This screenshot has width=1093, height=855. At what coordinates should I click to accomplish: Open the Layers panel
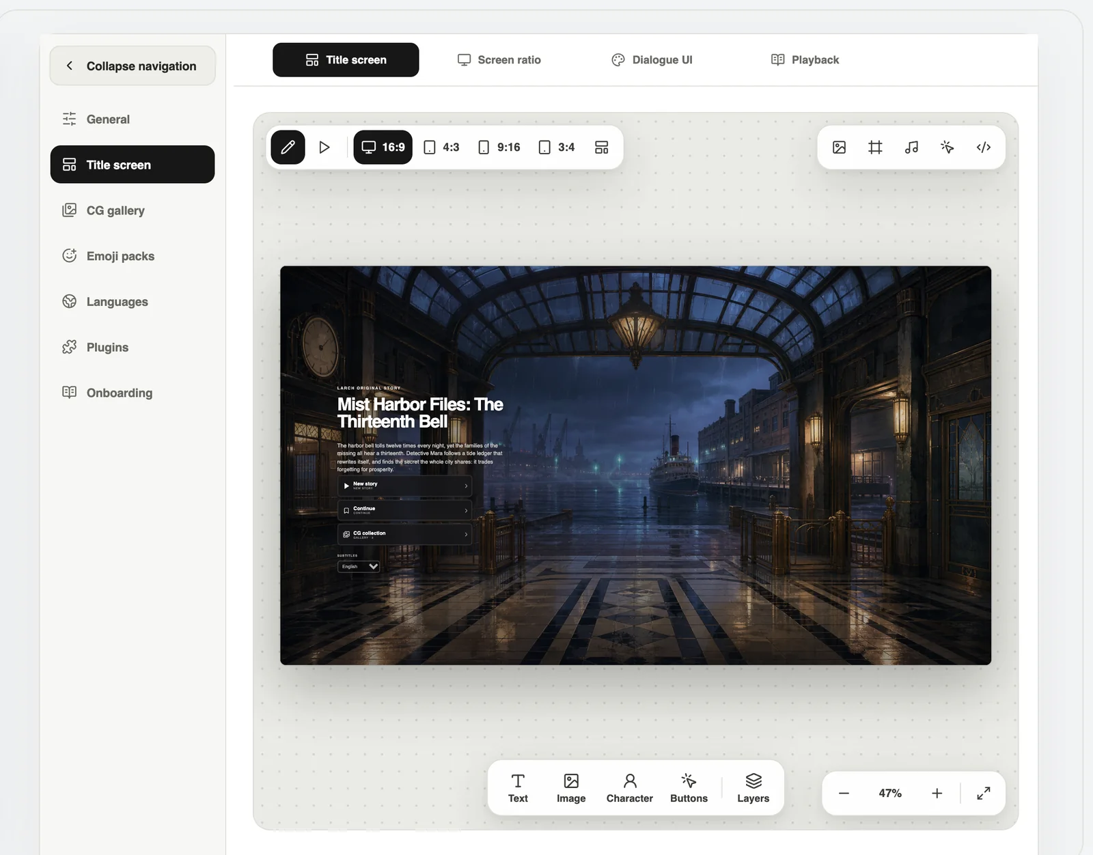pyautogui.click(x=753, y=788)
